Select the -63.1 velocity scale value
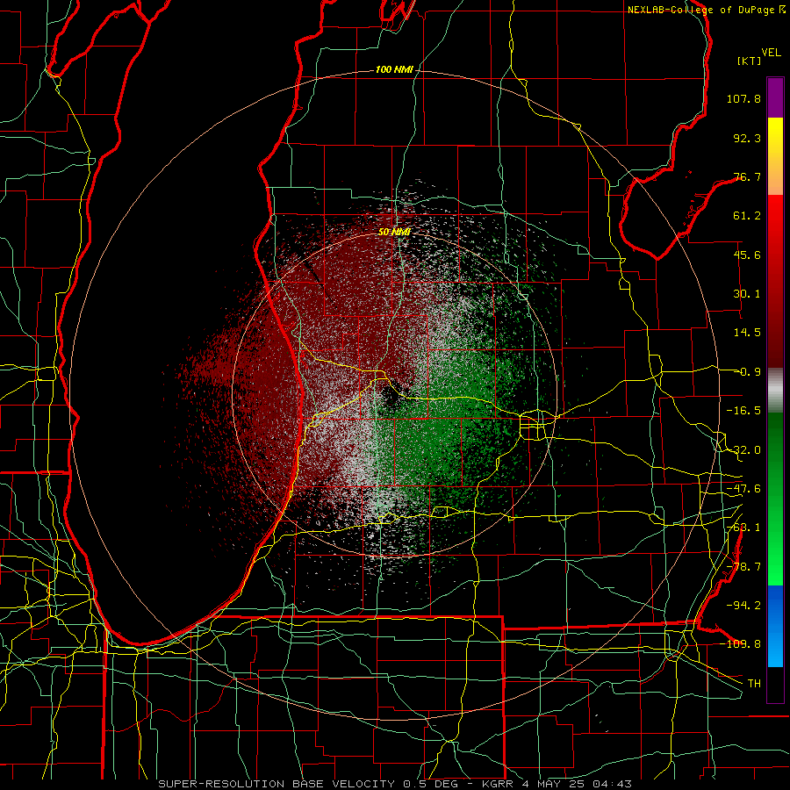Screen dimensions: 790x790 pyautogui.click(x=743, y=528)
